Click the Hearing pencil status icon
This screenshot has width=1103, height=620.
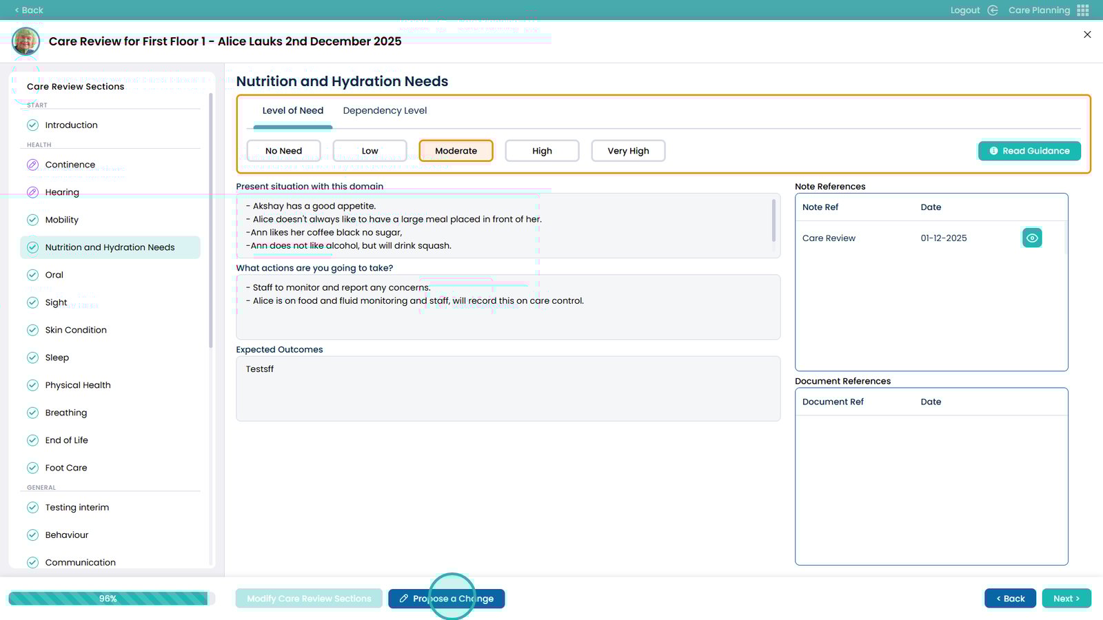(x=32, y=192)
